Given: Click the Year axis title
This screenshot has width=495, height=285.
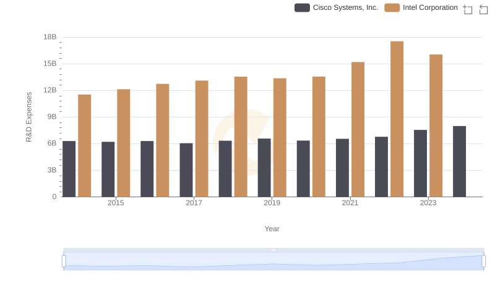Looking at the screenshot, I should (272, 229).
